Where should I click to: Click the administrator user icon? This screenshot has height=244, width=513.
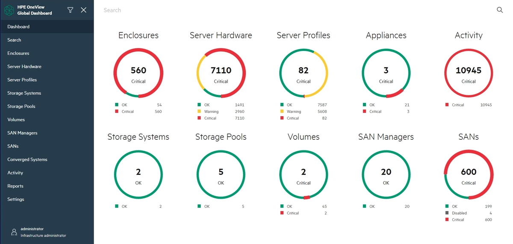[14, 232]
